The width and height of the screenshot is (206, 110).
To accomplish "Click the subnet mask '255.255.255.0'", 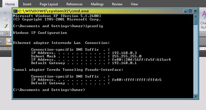I will pyautogui.click(x=127, y=56).
